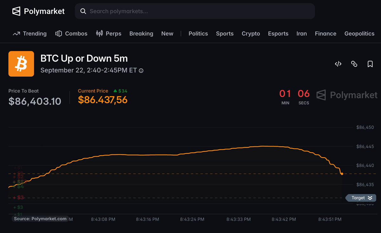Click the green $34 change indicator

(x=120, y=91)
